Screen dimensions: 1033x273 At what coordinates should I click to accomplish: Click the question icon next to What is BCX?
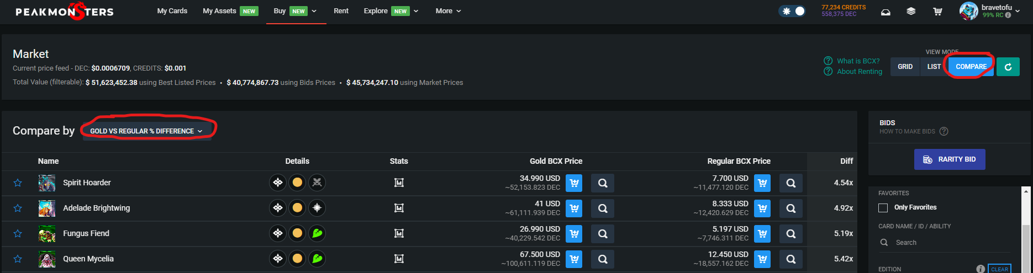pyautogui.click(x=828, y=61)
